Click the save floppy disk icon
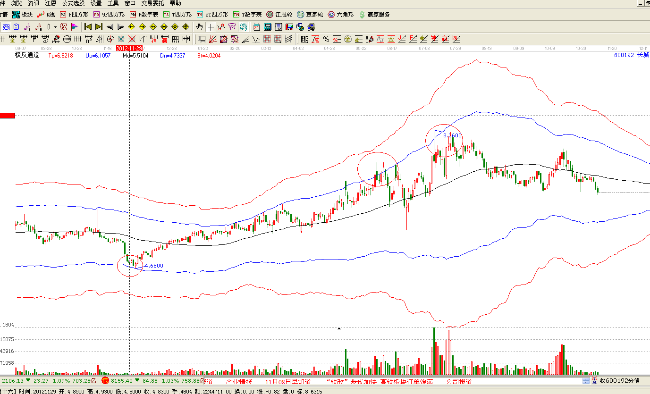 289,27
